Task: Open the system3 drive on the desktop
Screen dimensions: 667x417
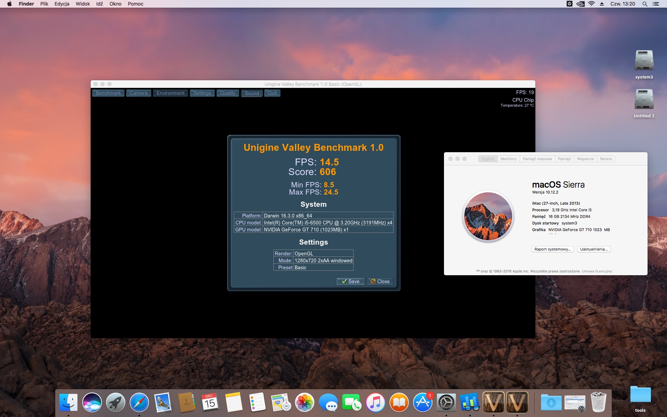Action: pyautogui.click(x=644, y=65)
